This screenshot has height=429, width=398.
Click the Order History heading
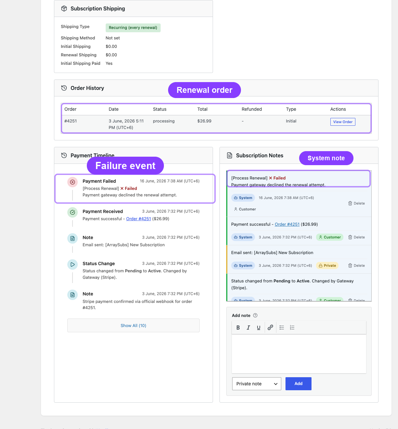pyautogui.click(x=87, y=88)
